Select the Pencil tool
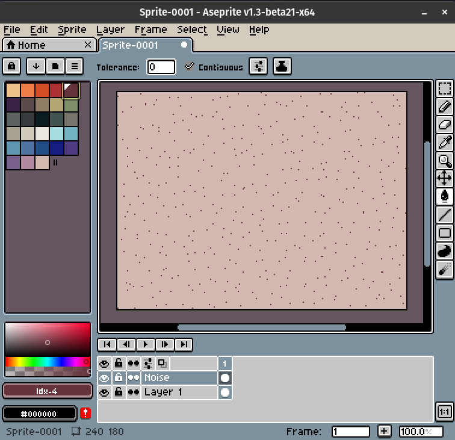The image size is (455, 440). (444, 107)
